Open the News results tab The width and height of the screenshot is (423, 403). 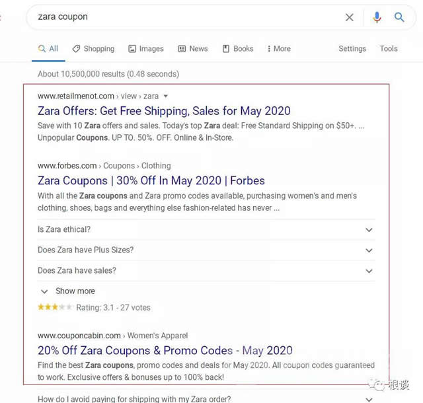193,49
